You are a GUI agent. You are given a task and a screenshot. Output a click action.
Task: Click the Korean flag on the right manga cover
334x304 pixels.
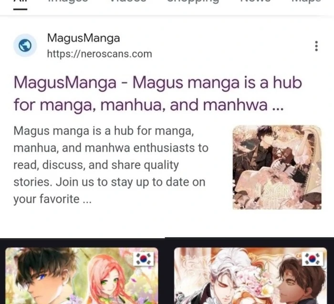click(312, 259)
